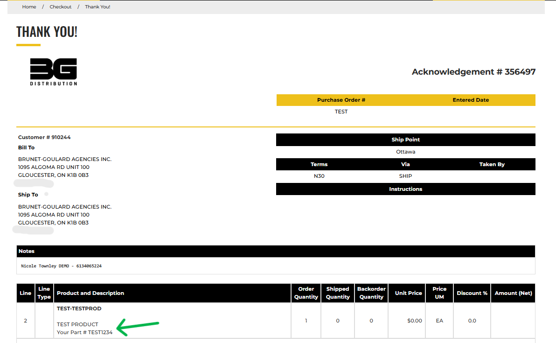Click the 0.0 discount cell

pos(472,321)
